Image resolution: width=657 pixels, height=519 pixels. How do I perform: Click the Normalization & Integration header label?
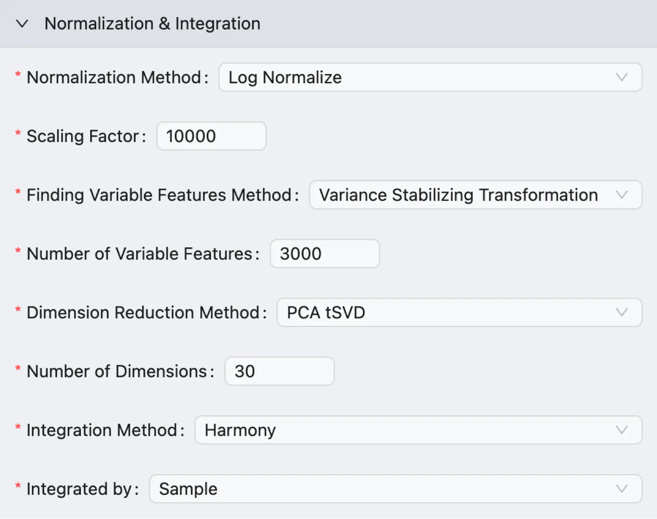152,23
